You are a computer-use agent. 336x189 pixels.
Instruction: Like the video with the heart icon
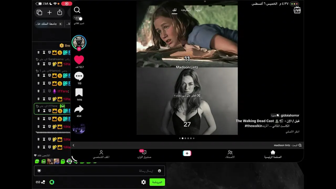[x=79, y=60]
